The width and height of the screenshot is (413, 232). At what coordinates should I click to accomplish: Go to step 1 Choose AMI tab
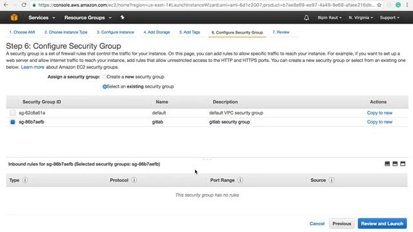tap(22, 32)
